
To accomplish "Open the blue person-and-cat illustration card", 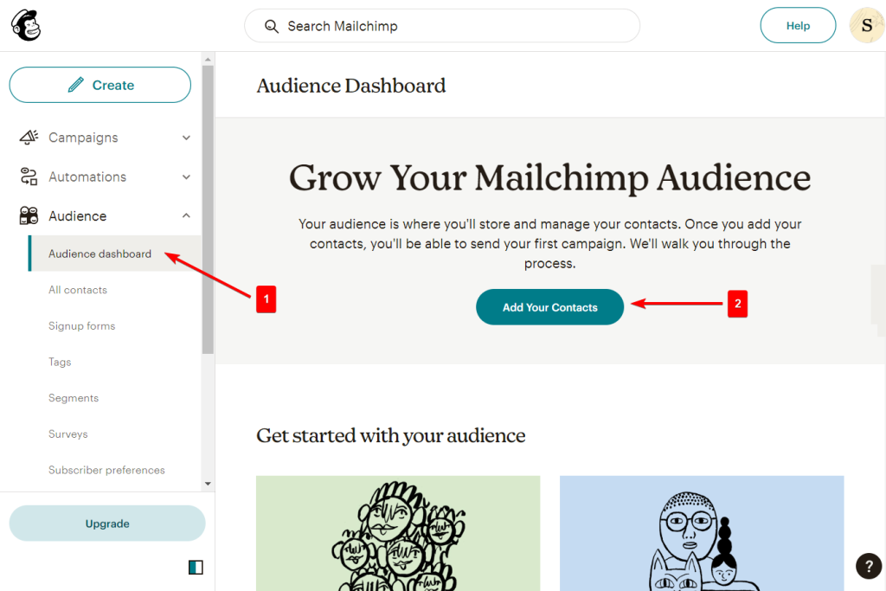I will [702, 533].
